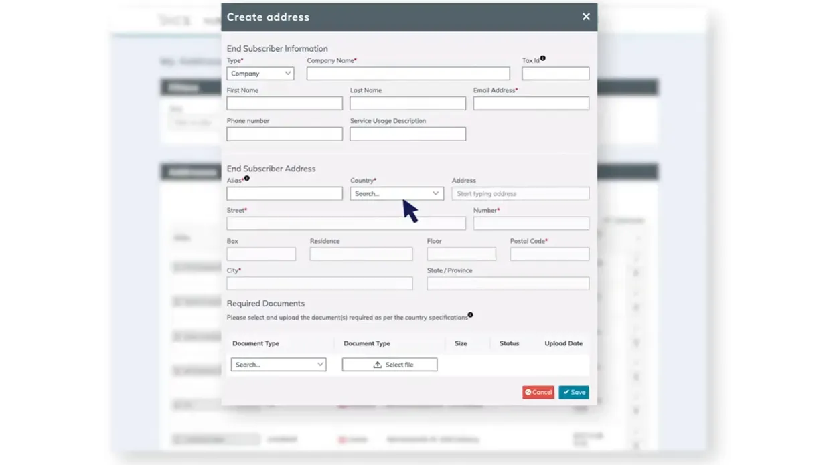Click the Email Address input field

tap(530, 103)
